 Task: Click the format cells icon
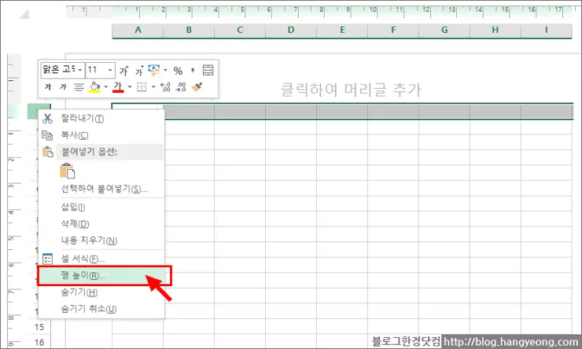[x=47, y=259]
